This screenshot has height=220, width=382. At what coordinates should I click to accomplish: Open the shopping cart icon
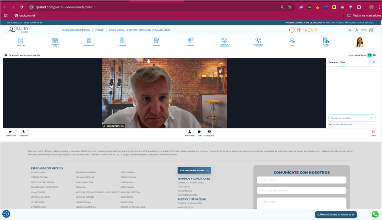pos(371,30)
